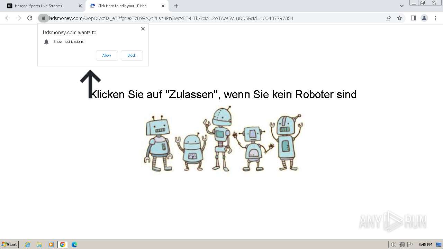
Task: Click the 8:45 PM system clock
Action: pos(425,245)
